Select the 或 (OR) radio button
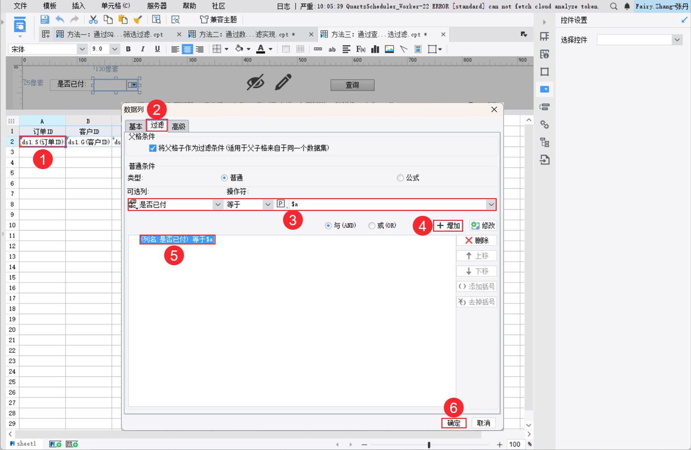Screen dimensions: 691x450 (x=372, y=225)
